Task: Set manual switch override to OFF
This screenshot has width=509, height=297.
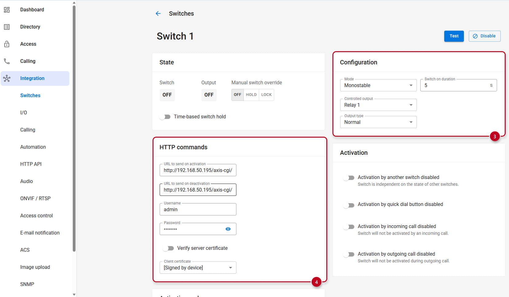Action: click(x=238, y=95)
